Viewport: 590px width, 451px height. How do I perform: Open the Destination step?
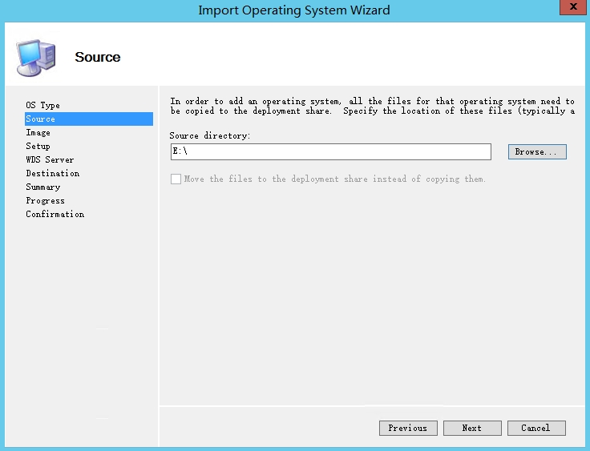(x=53, y=173)
